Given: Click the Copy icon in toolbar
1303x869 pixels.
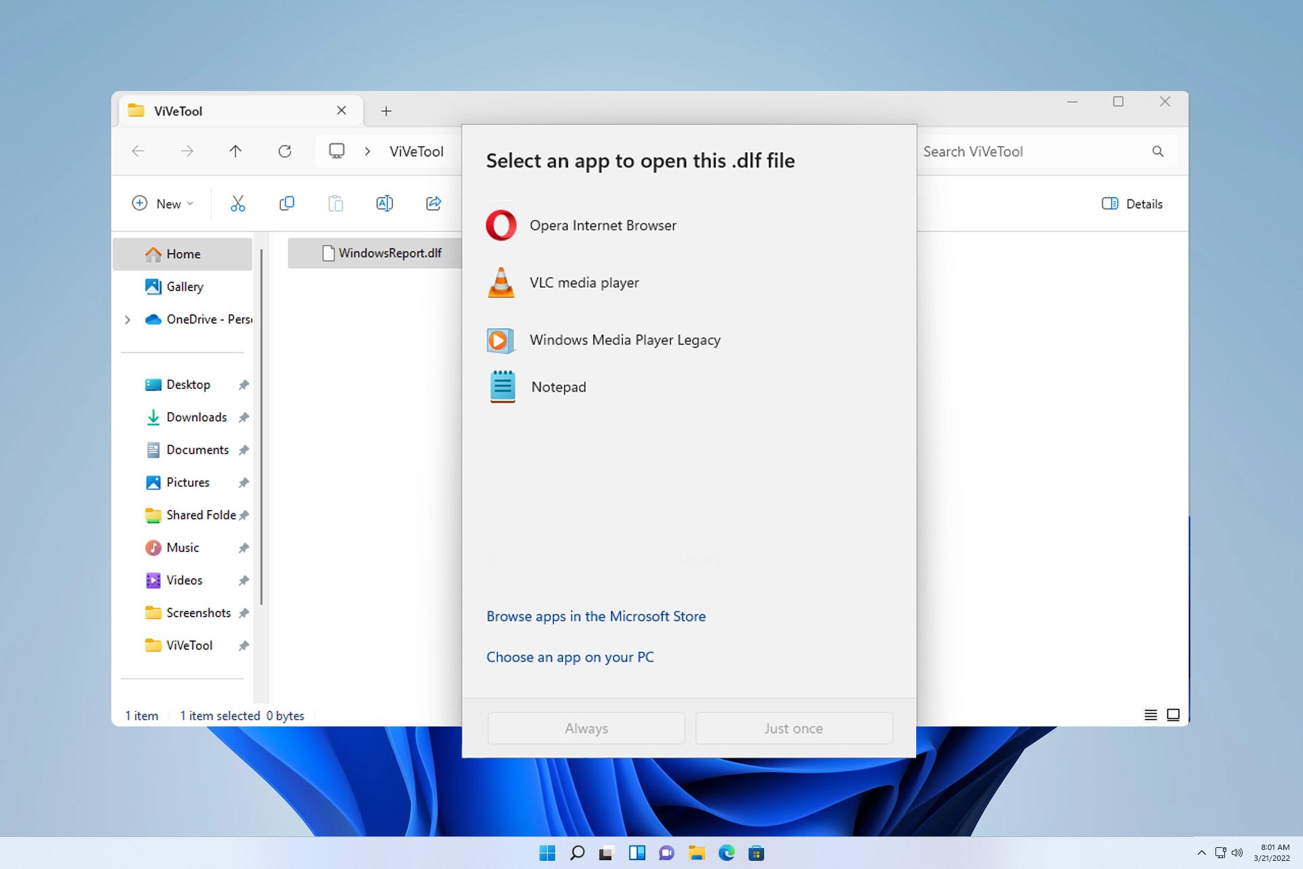Looking at the screenshot, I should click(287, 204).
